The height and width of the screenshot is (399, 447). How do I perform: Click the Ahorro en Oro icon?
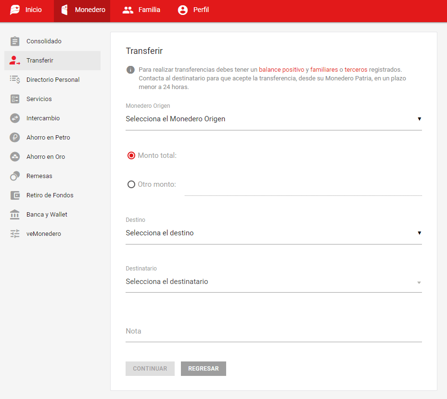click(15, 157)
